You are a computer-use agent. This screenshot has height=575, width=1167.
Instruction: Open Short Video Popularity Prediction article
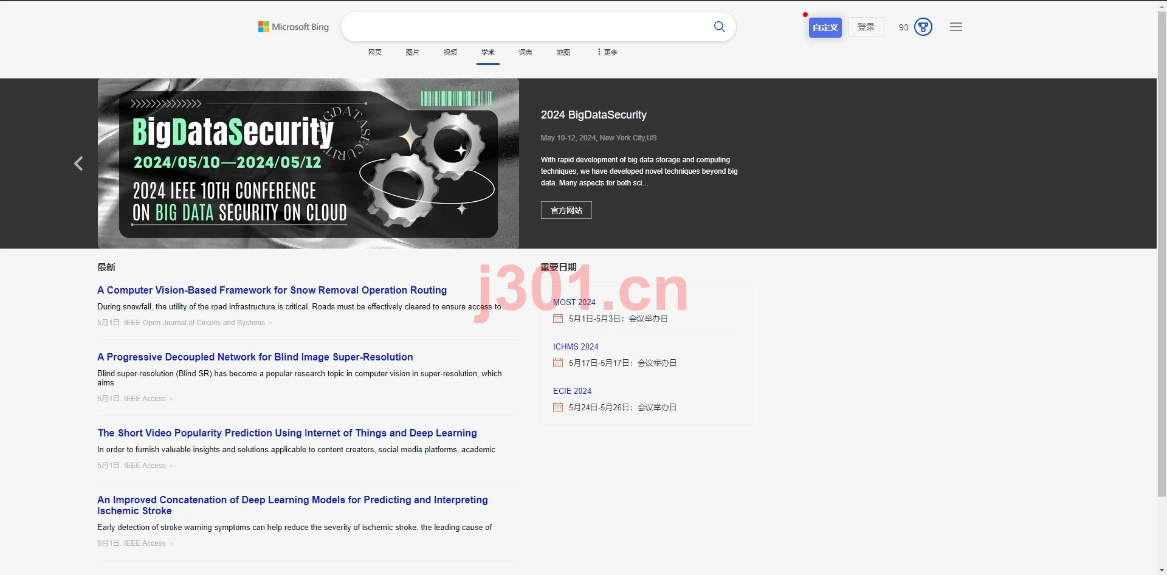pyautogui.click(x=287, y=433)
